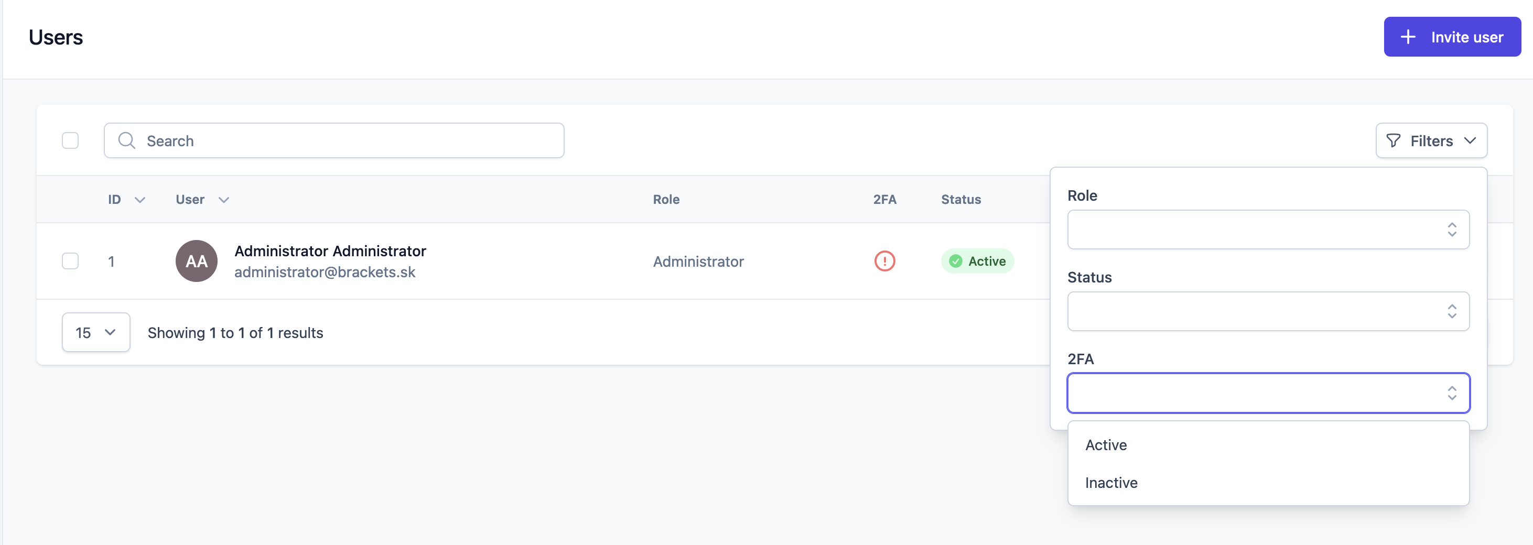Sort by the User column header

[x=190, y=200]
